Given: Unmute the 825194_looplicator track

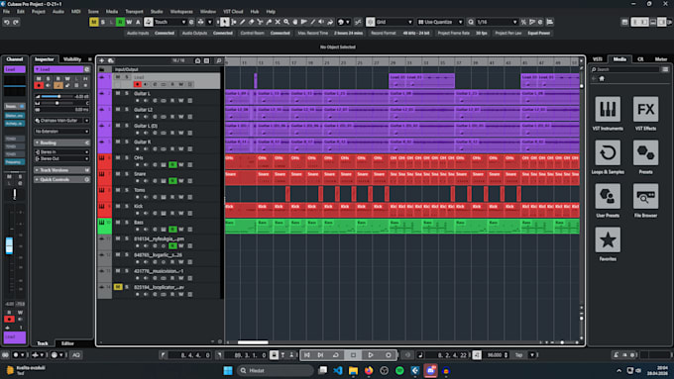Looking at the screenshot, I should click(118, 287).
